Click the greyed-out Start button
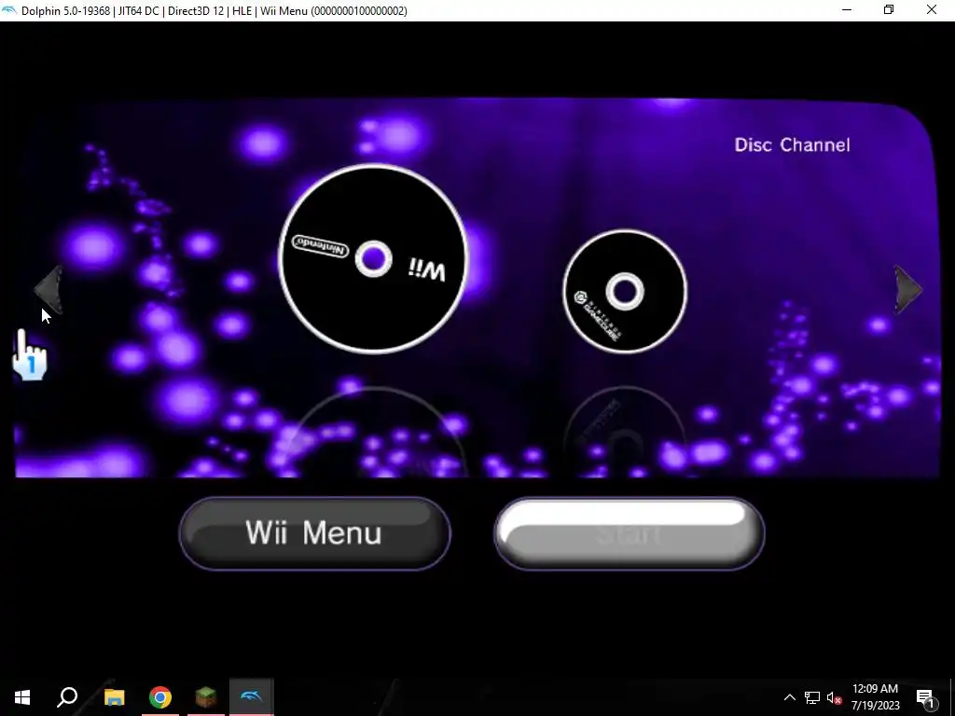This screenshot has height=716, width=955. [630, 533]
